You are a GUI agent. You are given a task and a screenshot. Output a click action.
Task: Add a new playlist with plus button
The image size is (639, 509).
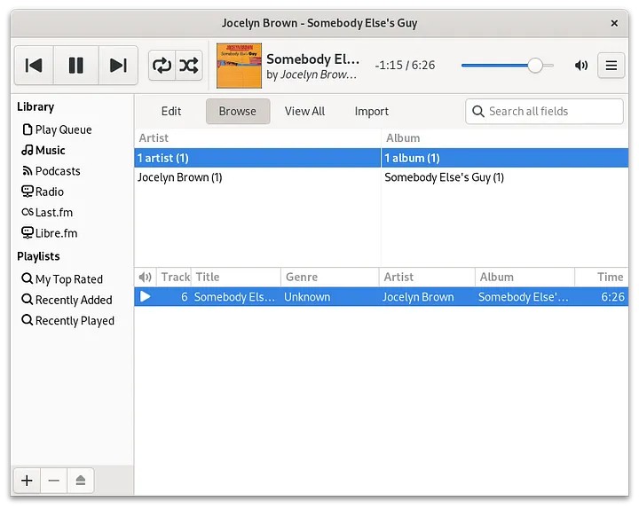click(27, 481)
